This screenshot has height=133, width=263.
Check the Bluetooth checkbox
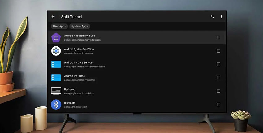point(218,105)
